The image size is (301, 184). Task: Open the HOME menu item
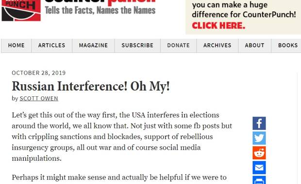[x=17, y=46]
